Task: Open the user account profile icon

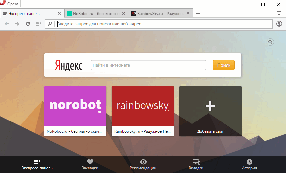Action: (279, 24)
